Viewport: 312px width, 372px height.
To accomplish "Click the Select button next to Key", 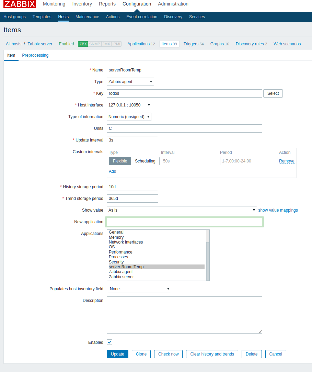I will [273, 93].
